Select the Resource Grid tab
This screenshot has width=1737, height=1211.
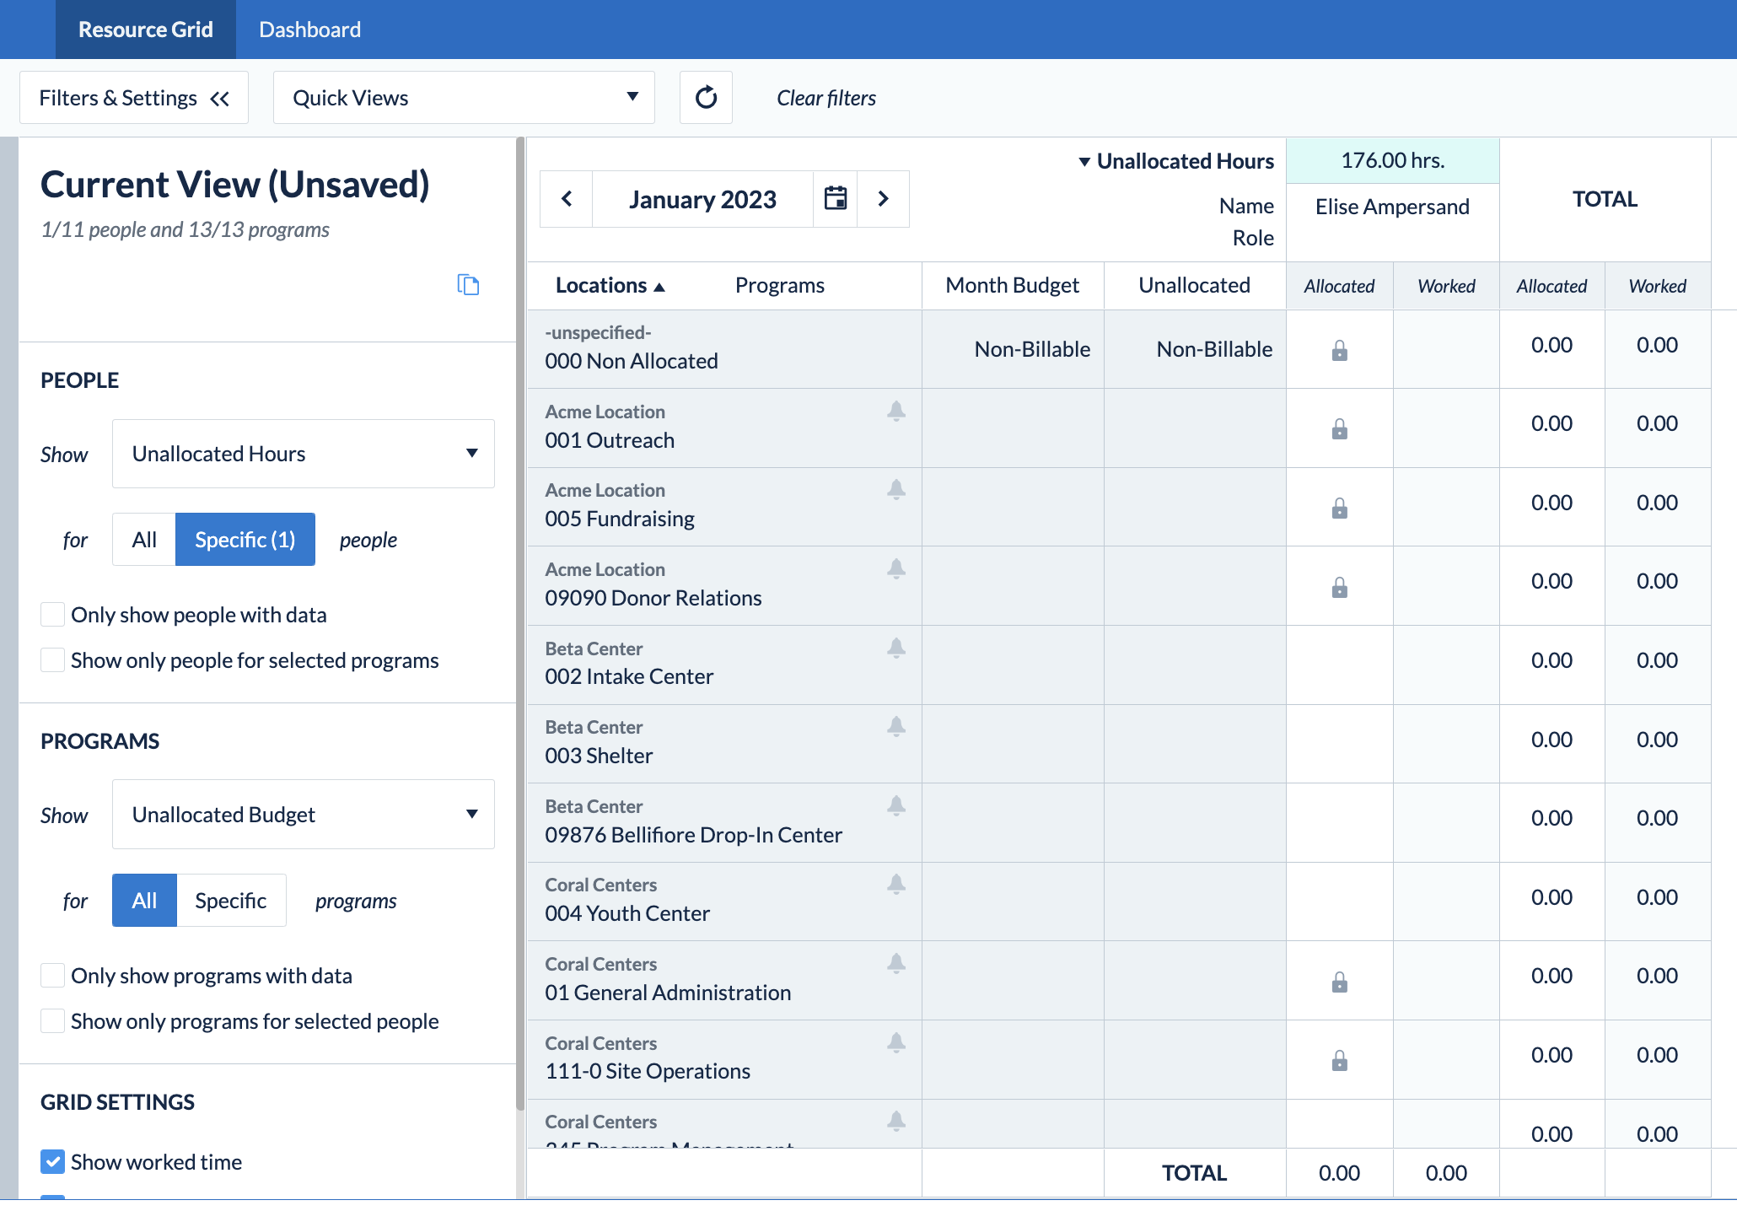coord(145,29)
